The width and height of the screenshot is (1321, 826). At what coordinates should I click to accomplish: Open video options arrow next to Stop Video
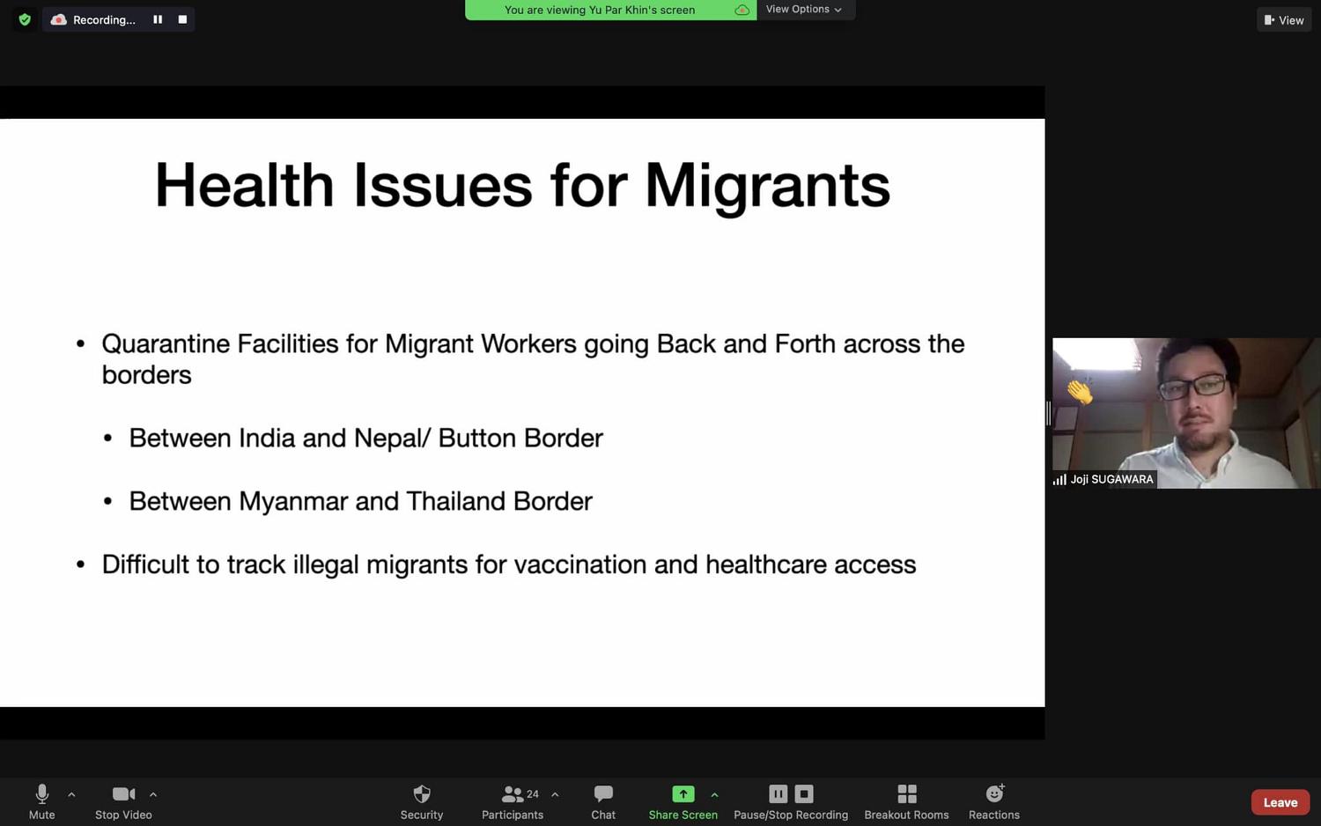(x=153, y=794)
